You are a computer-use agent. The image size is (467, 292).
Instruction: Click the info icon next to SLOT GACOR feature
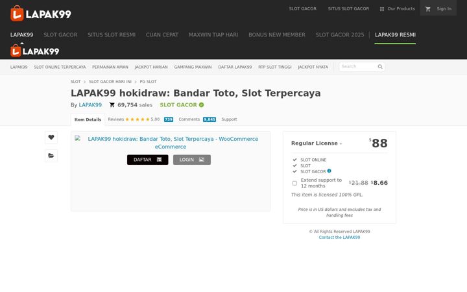[329, 171]
